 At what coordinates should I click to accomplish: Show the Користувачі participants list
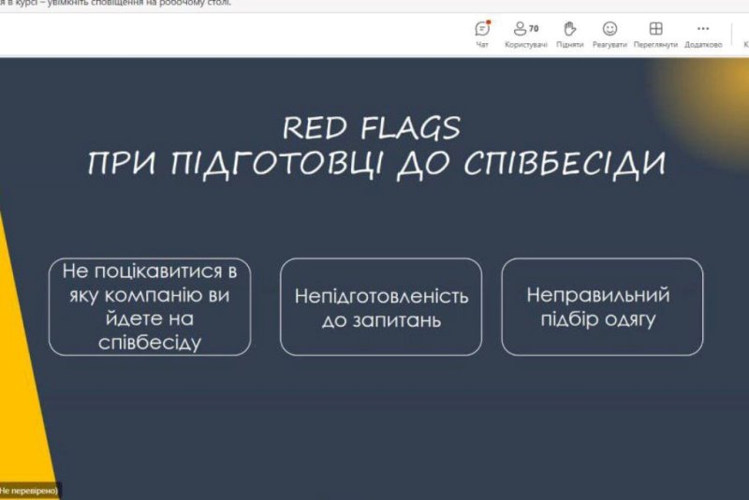526,35
